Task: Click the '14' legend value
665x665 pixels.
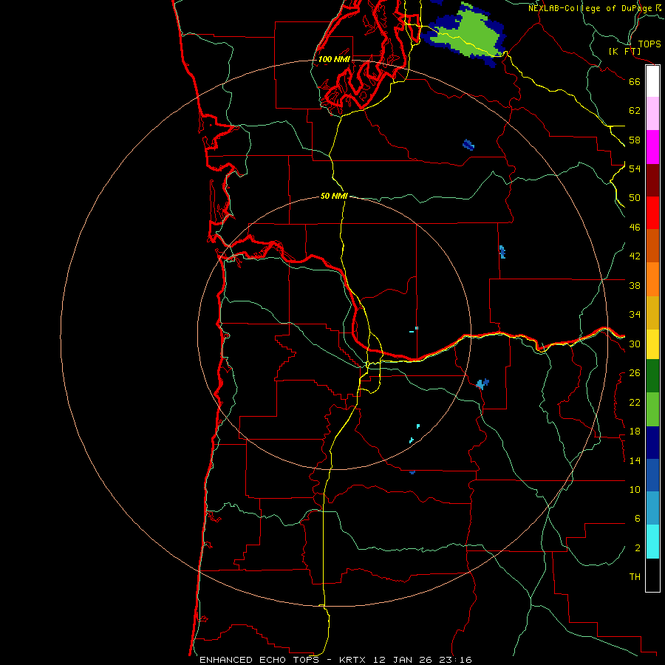Action: pyautogui.click(x=635, y=460)
